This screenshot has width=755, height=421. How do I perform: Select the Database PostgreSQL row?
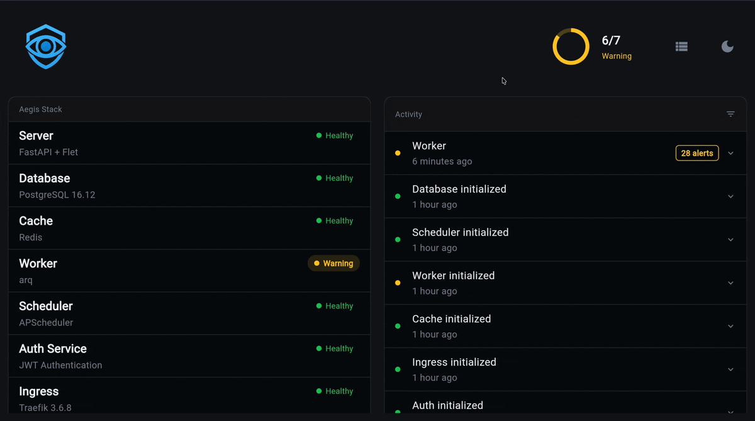click(x=189, y=186)
